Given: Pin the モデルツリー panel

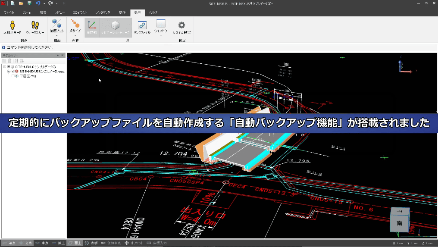Looking at the screenshot, I should (x=58, y=55).
